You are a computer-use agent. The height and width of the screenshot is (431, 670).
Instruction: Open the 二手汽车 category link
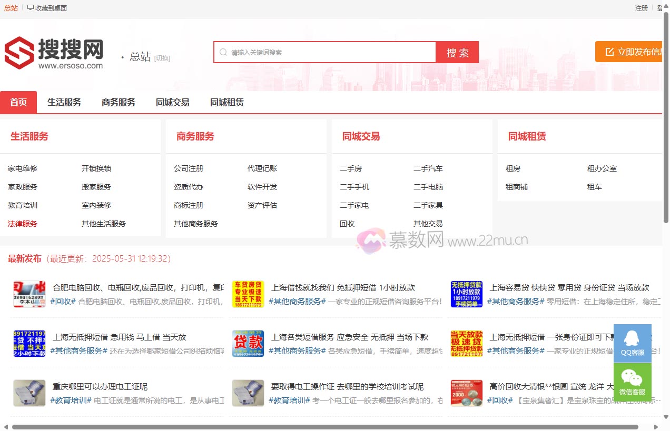point(429,168)
